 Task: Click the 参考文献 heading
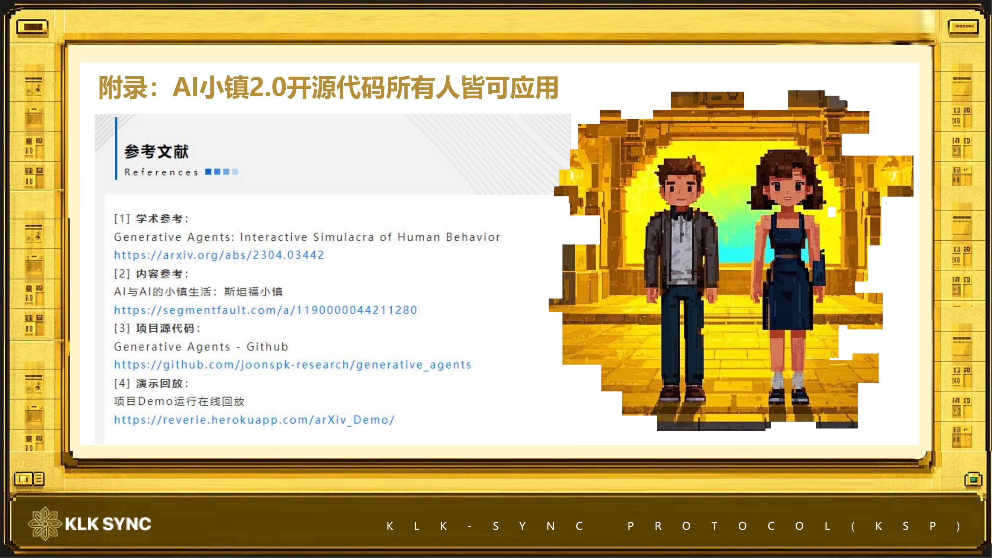156,152
